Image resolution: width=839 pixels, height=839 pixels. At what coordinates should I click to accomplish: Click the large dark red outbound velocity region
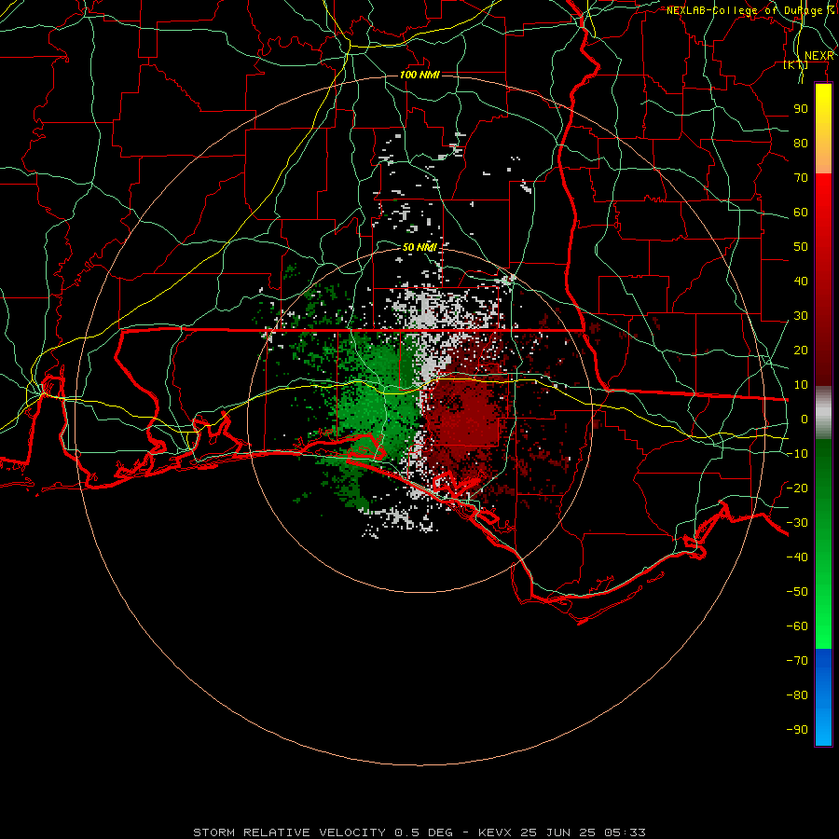tap(464, 415)
